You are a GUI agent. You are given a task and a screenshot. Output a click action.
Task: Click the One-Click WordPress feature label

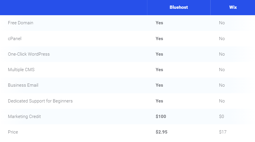coord(29,54)
